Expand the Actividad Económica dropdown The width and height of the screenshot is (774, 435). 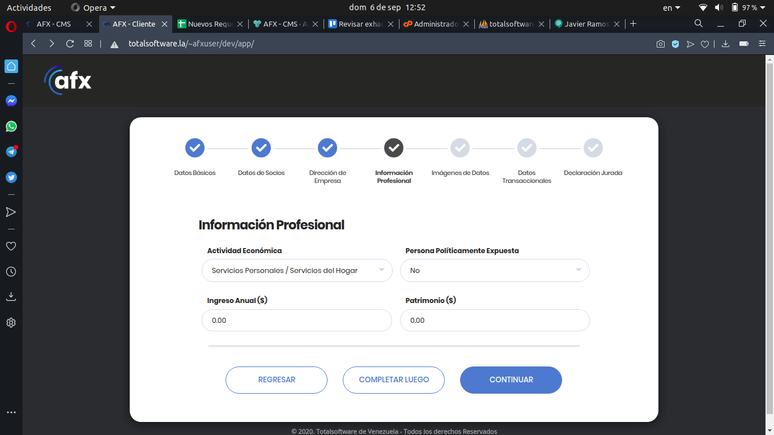click(x=297, y=271)
